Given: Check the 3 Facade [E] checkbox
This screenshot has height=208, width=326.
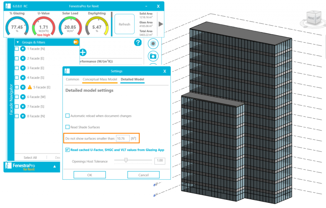Looking at the screenshot, I should point(17,68).
